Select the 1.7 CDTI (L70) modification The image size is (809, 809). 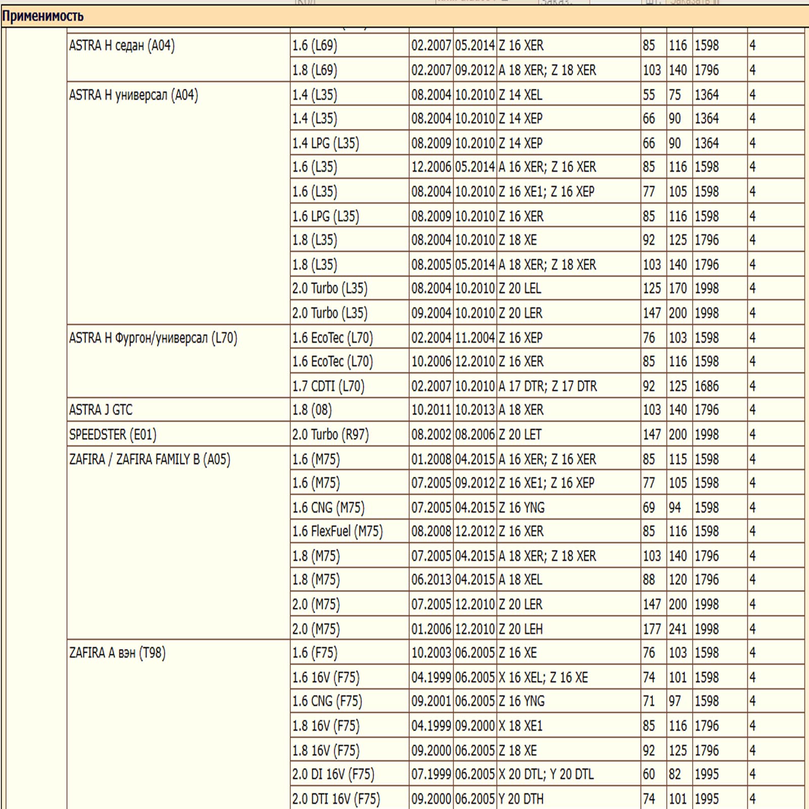(x=328, y=386)
